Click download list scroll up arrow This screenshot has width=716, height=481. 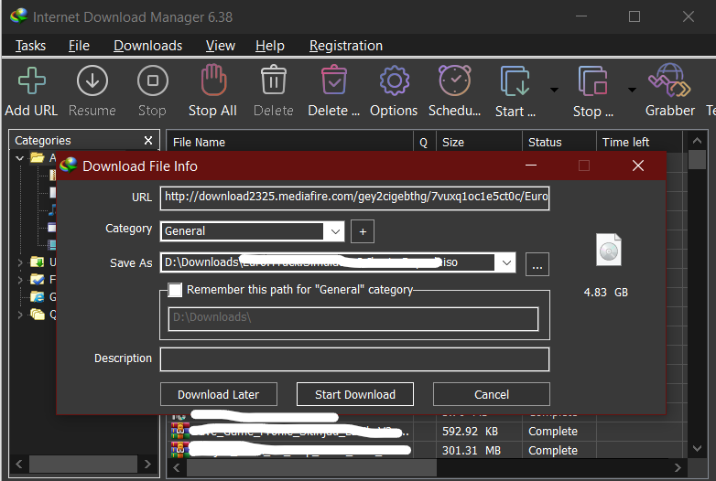click(697, 141)
